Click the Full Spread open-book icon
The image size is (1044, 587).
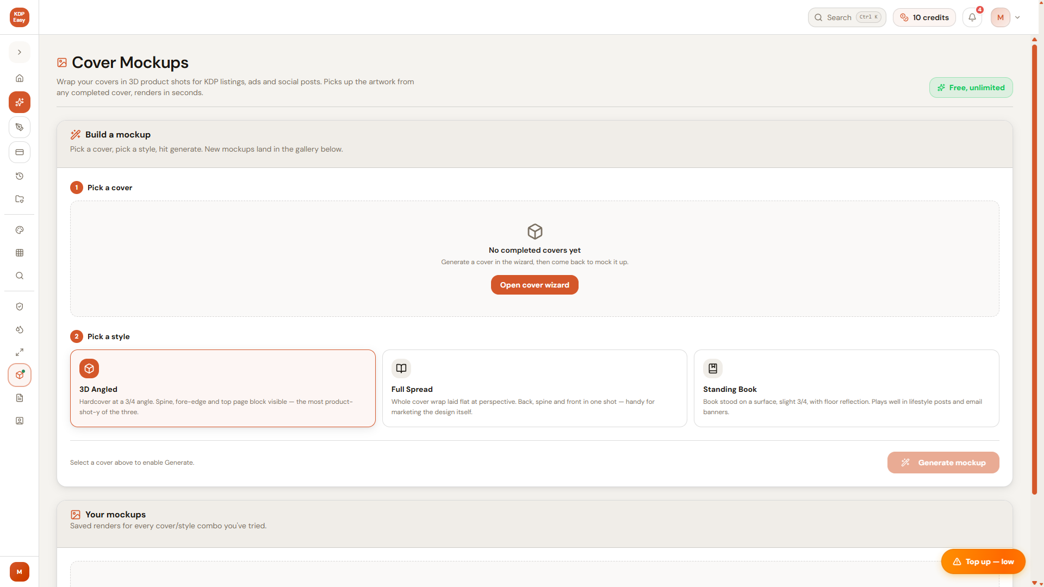pos(401,369)
